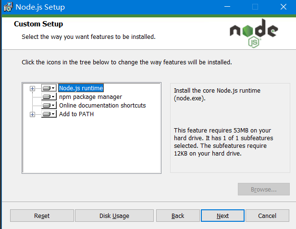Open the Node.js runtime feature install-options icon

tap(49, 88)
